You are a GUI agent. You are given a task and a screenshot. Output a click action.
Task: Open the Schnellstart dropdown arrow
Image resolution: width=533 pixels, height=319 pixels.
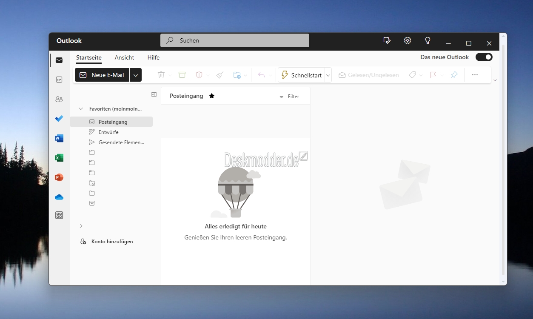point(328,75)
